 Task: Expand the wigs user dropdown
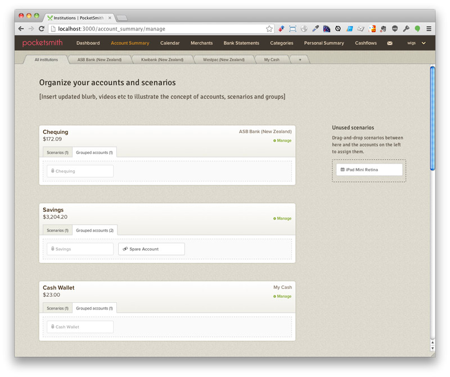tap(416, 43)
